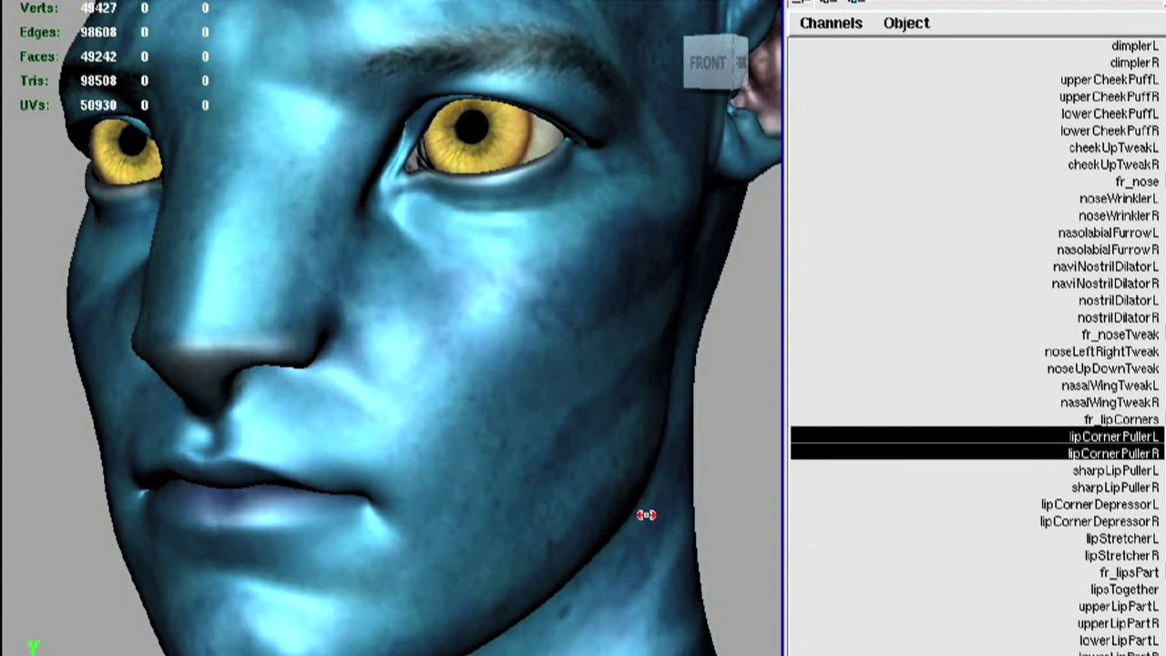
Task: Select the nasalWingTweakR channel
Action: (x=1110, y=403)
